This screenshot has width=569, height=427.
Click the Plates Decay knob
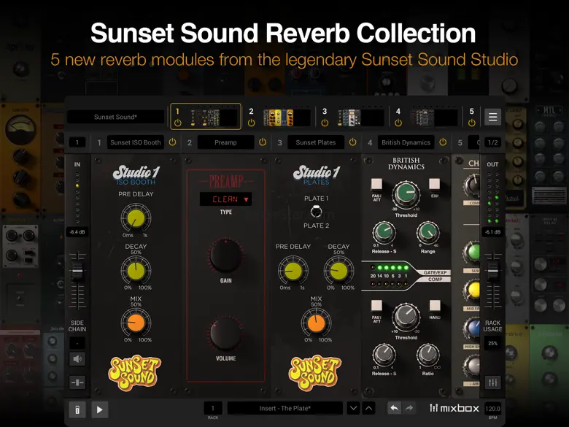(338, 271)
